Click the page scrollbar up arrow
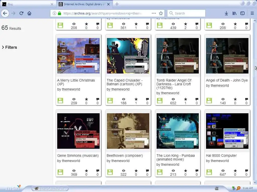Viewport: 257px width, 192px height. (255, 21)
